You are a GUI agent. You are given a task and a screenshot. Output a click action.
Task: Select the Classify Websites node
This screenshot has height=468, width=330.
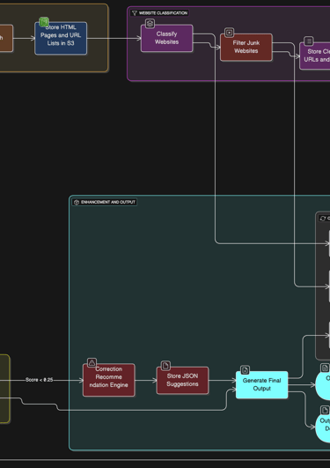click(x=167, y=38)
